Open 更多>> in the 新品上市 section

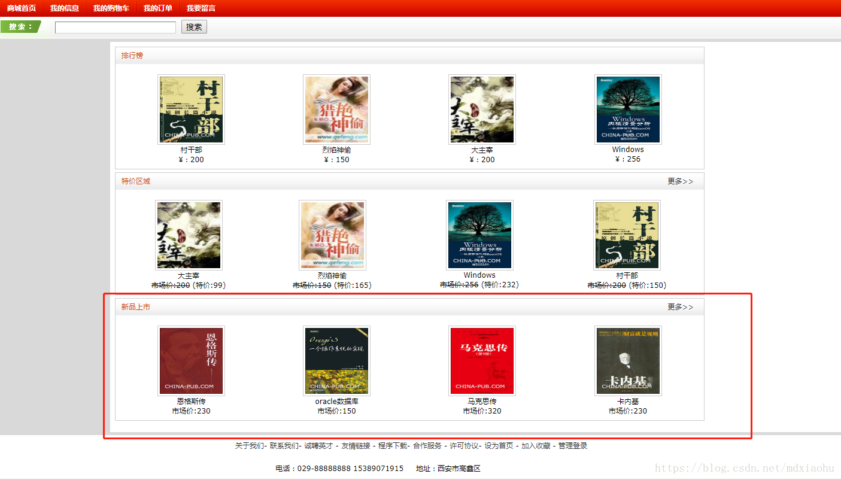click(681, 307)
